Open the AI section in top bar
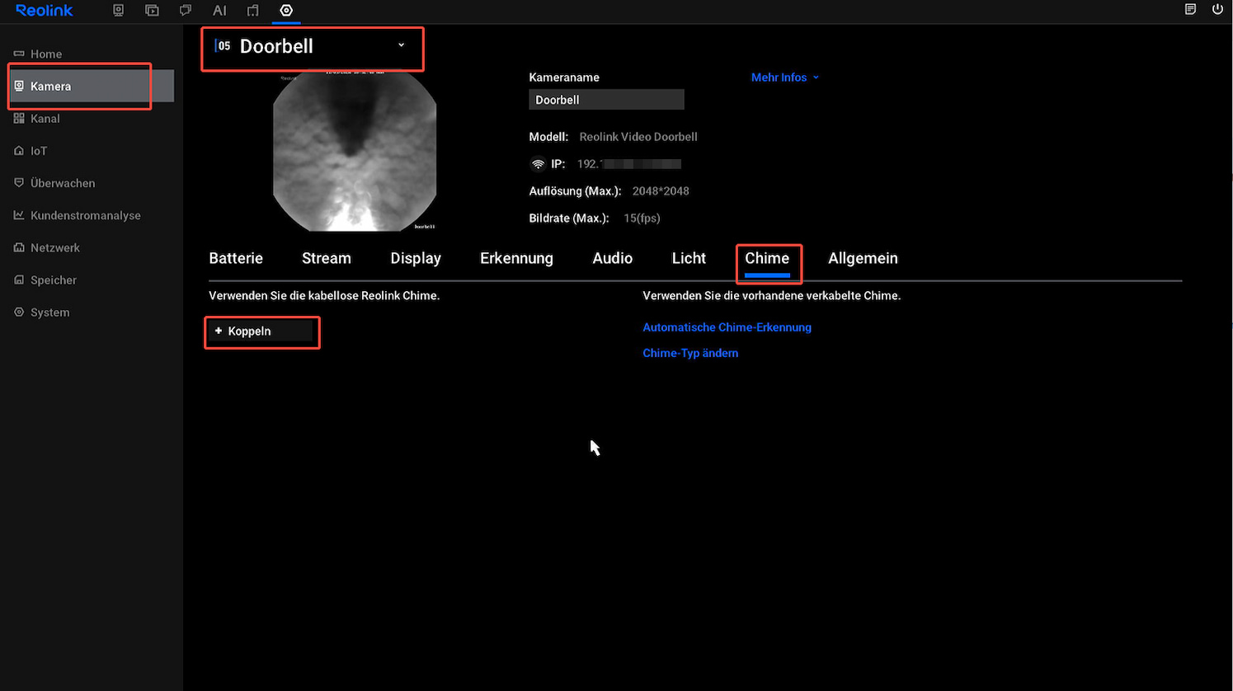Image resolution: width=1233 pixels, height=691 pixels. click(x=219, y=10)
